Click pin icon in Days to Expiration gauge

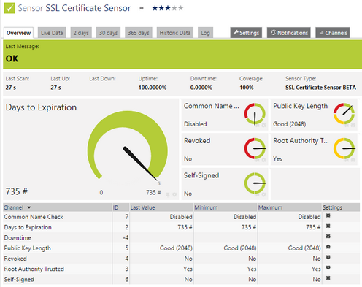[x=168, y=194]
